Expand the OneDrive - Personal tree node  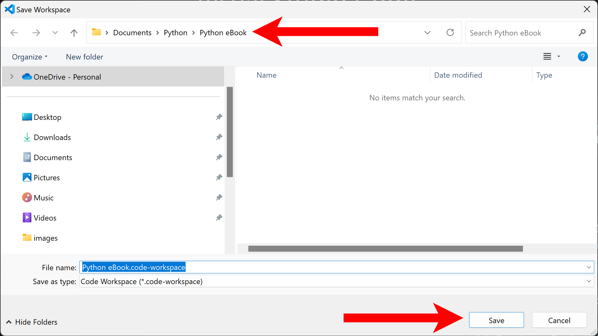coord(12,76)
